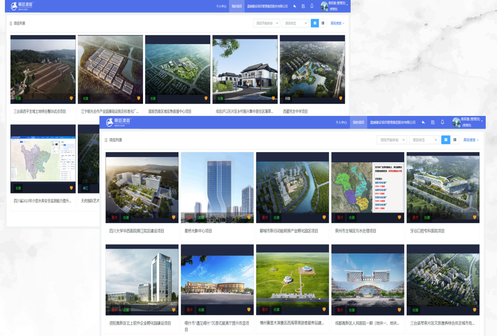Select grid view icon in the back window

tap(314, 23)
